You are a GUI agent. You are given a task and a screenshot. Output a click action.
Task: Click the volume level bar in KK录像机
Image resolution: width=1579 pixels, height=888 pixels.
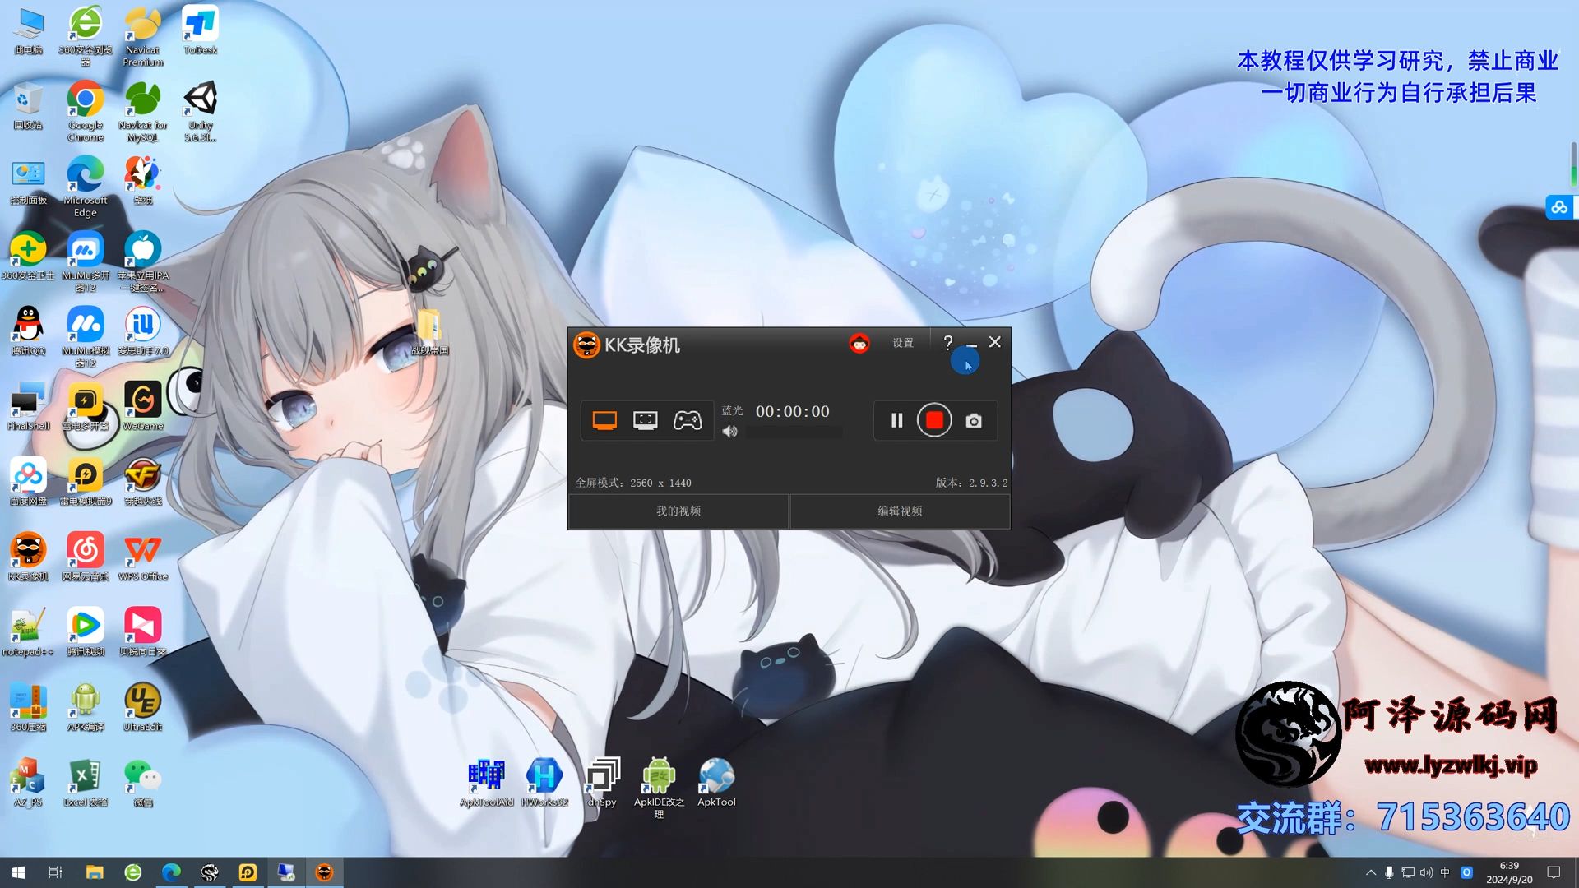(x=794, y=432)
